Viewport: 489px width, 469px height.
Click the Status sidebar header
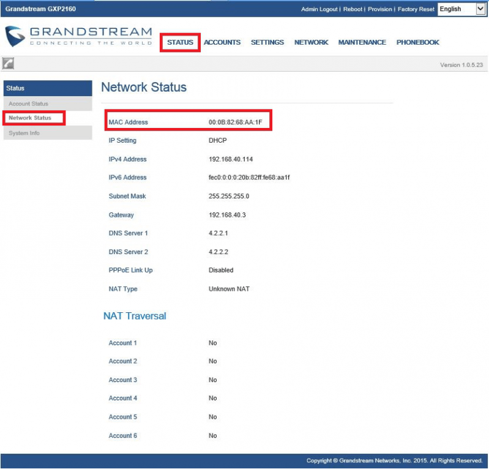click(x=48, y=88)
